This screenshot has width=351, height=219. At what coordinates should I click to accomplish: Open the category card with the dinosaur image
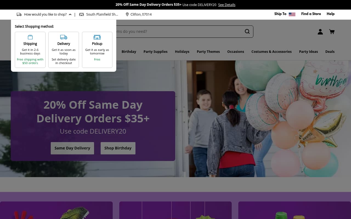point(56,210)
